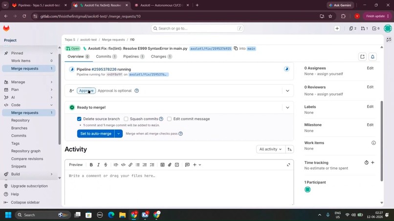
Task: Edit the Reviewers field
Action: 370,87
